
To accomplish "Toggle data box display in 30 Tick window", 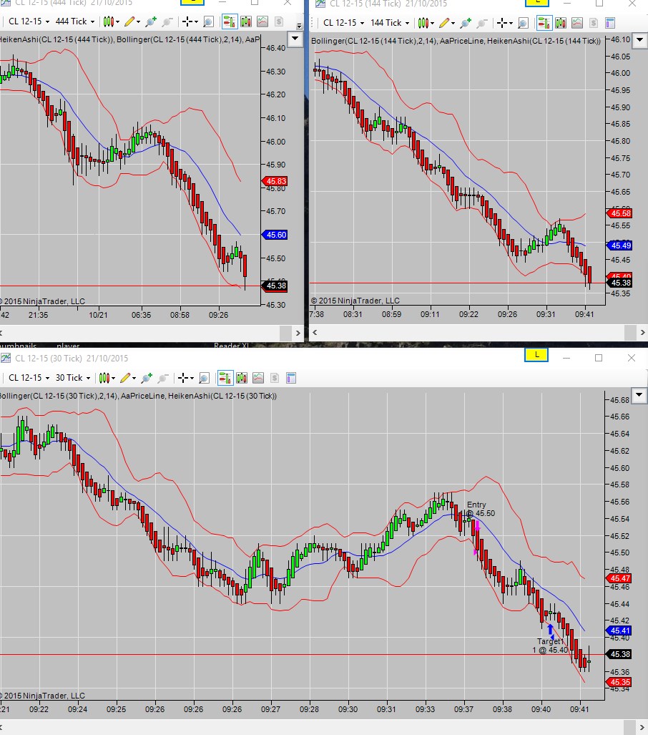I will [204, 378].
